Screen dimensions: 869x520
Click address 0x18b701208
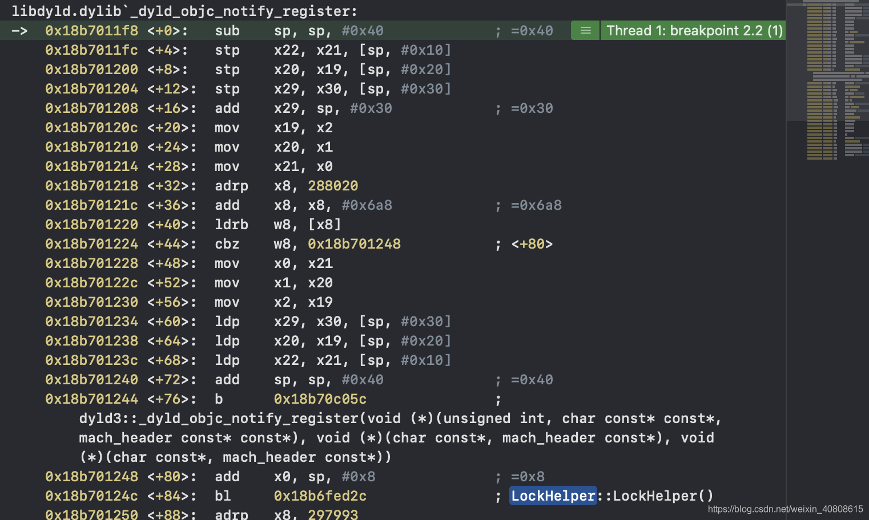click(91, 108)
